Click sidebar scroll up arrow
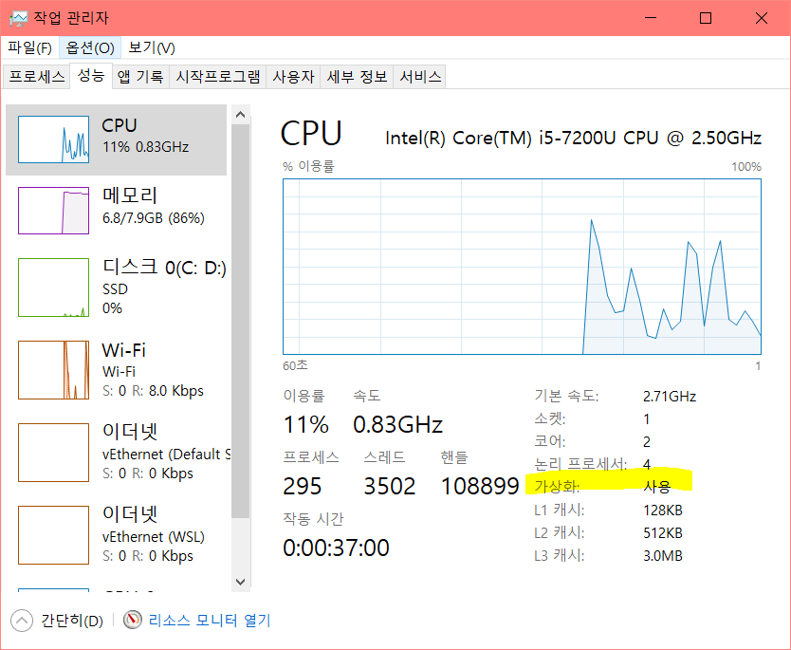The image size is (791, 650). point(241,115)
